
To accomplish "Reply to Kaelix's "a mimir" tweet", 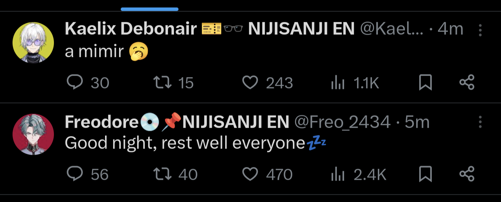I will (x=87, y=83).
